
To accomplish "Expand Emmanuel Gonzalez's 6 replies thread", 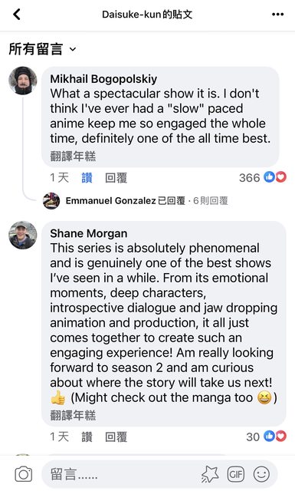I will [146, 200].
